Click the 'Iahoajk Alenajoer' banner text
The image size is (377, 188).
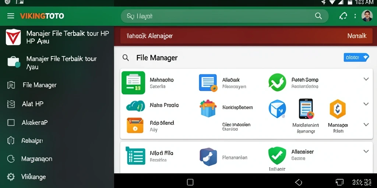tap(149, 36)
